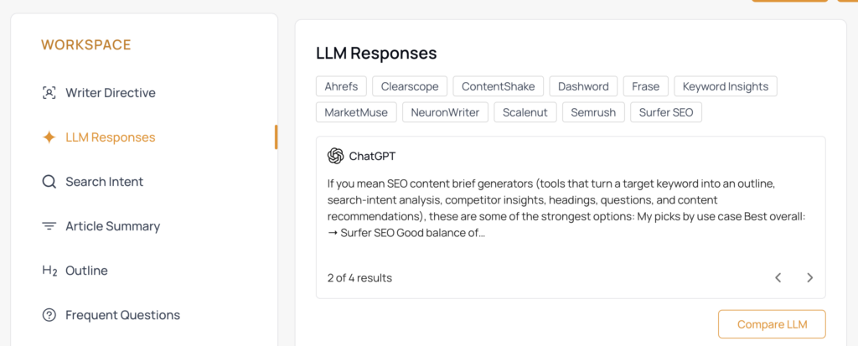Click the Writer Directive person icon
The width and height of the screenshot is (858, 346).
click(49, 92)
